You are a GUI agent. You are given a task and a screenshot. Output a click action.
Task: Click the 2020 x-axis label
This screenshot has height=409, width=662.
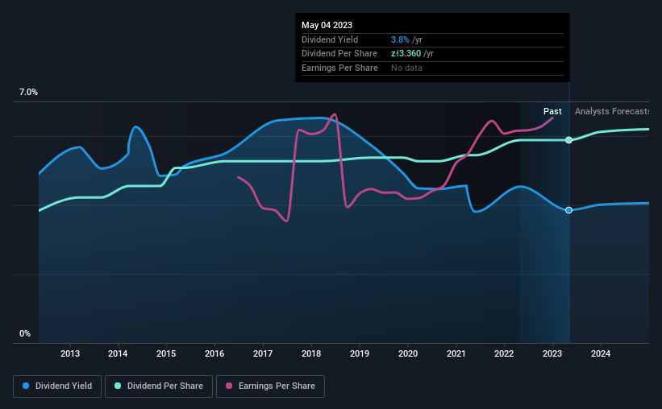[408, 353]
